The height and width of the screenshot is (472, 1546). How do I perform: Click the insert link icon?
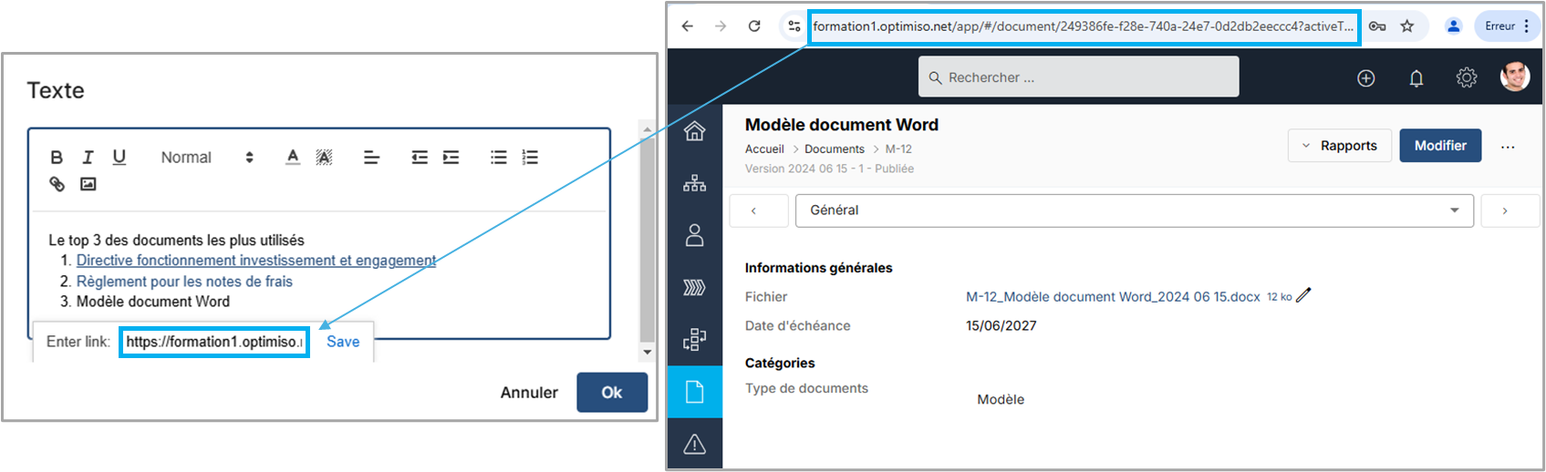pos(57,184)
